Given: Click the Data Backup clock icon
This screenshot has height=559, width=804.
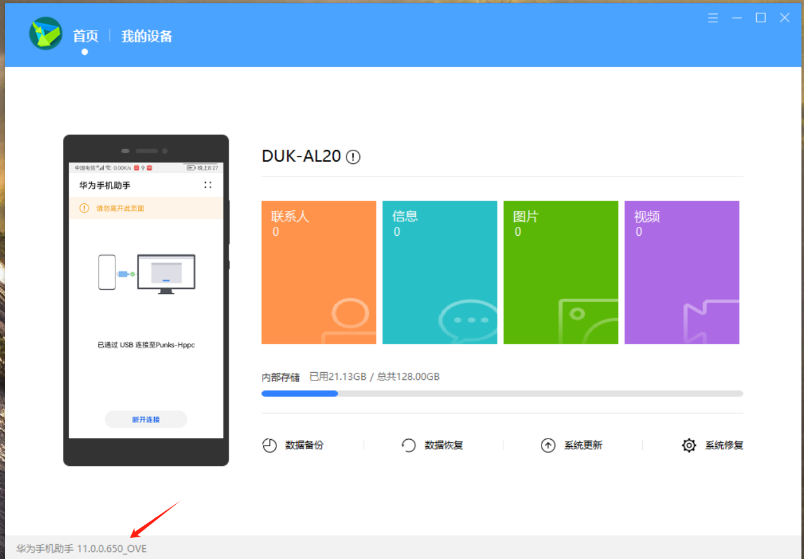Looking at the screenshot, I should (x=269, y=446).
